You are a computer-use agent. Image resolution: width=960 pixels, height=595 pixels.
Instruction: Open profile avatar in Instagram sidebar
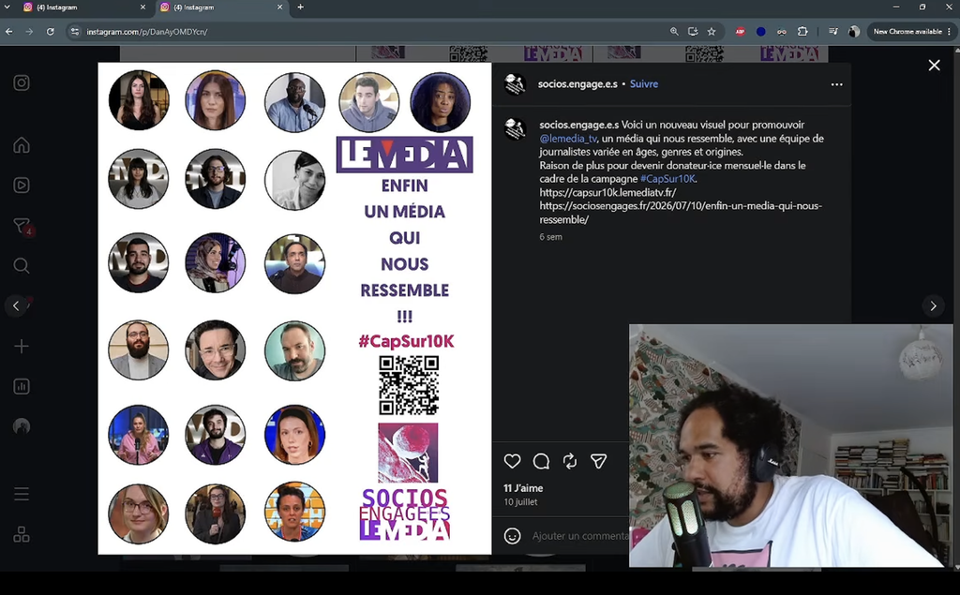22,426
